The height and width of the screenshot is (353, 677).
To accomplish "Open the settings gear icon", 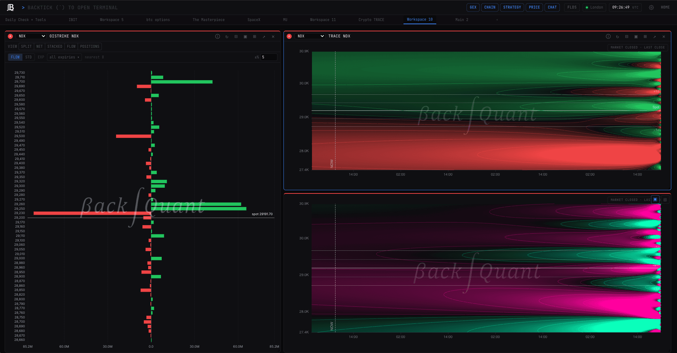I will [x=651, y=7].
